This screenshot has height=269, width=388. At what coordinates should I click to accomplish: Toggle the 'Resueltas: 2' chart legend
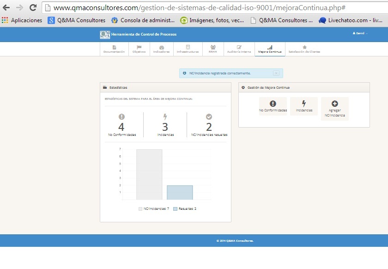pos(185,209)
